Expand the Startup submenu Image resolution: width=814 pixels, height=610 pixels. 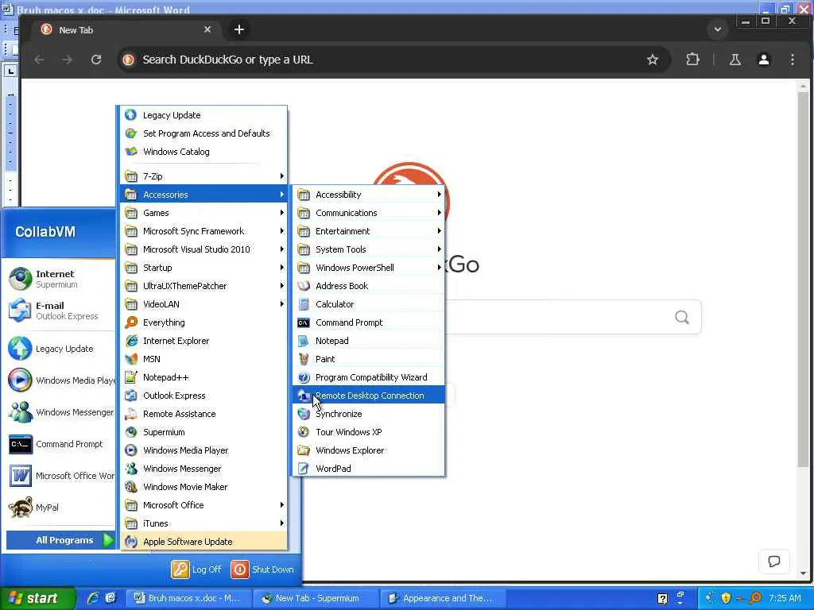point(203,268)
